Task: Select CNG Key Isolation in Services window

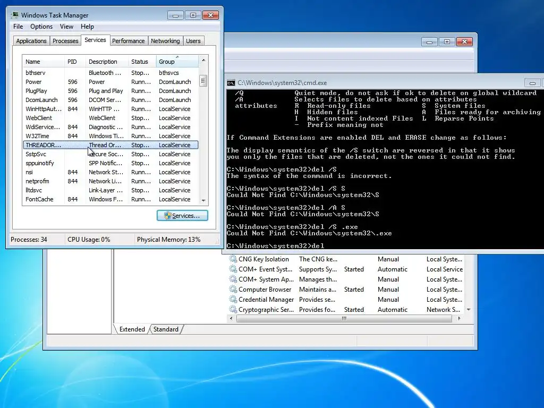Action: coord(263,259)
